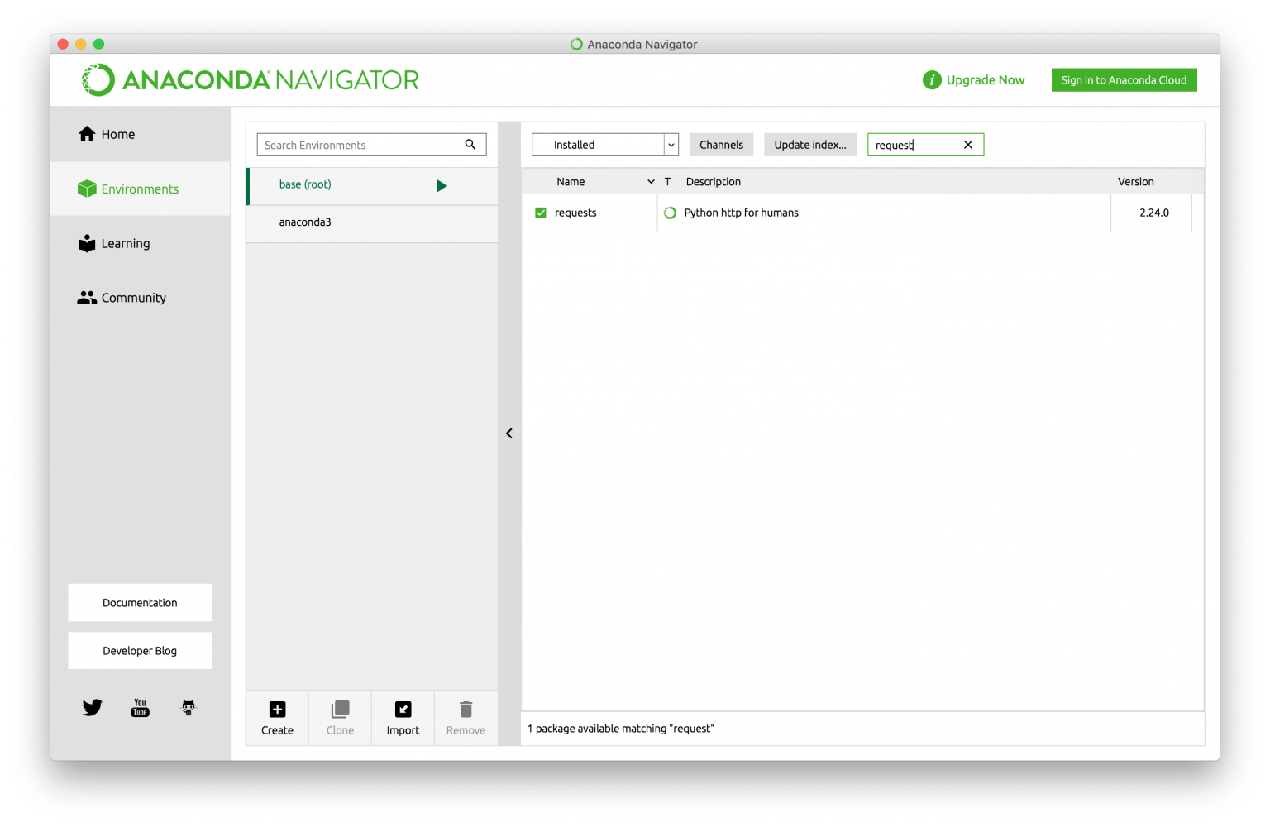Select the anaconda3 environment
The height and width of the screenshot is (827, 1270).
click(x=305, y=222)
